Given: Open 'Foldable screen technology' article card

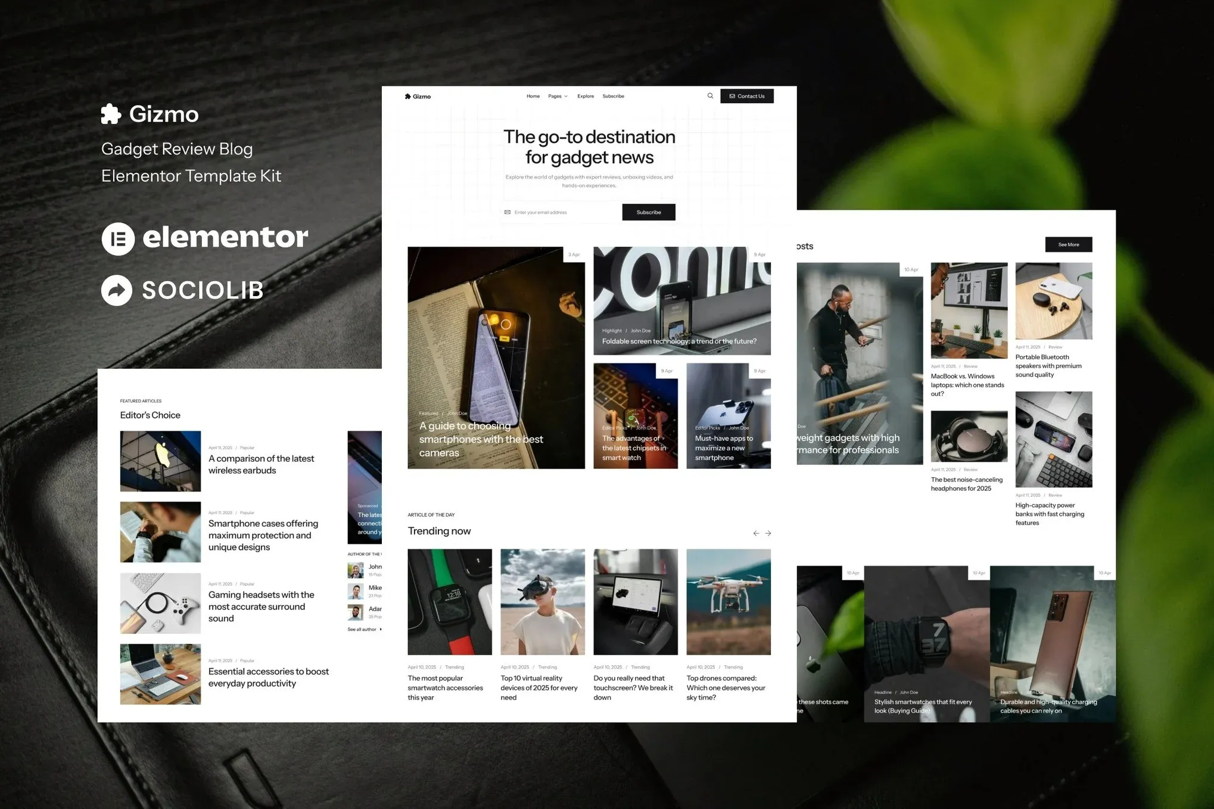Looking at the screenshot, I should point(682,301).
